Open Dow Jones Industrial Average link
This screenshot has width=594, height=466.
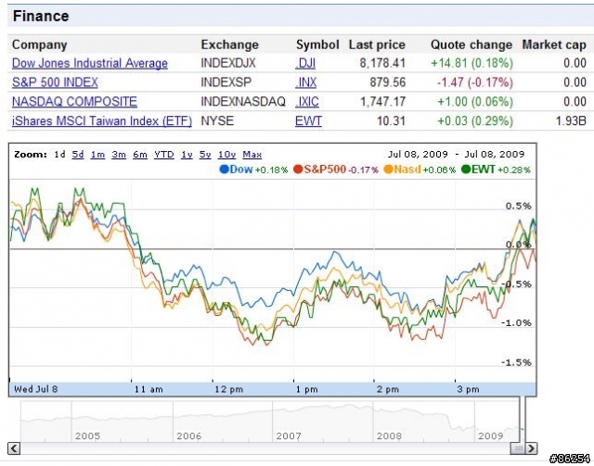tap(90, 63)
